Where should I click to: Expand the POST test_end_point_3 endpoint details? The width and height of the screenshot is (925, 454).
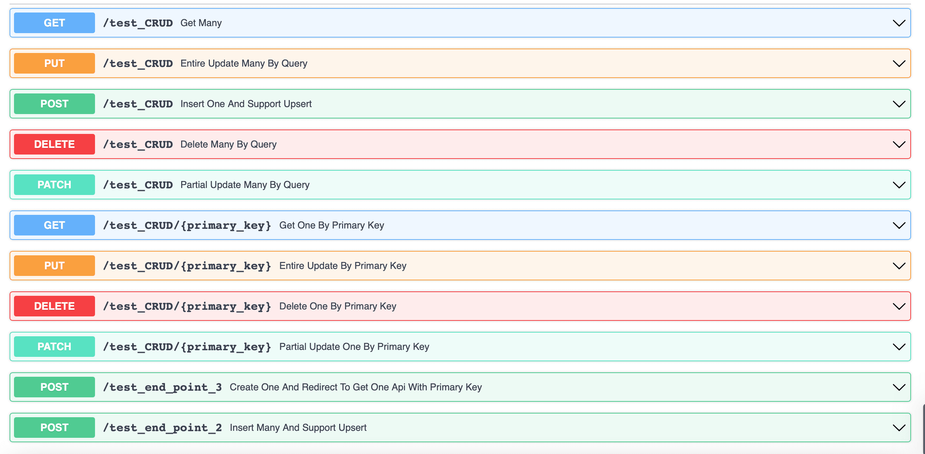898,387
